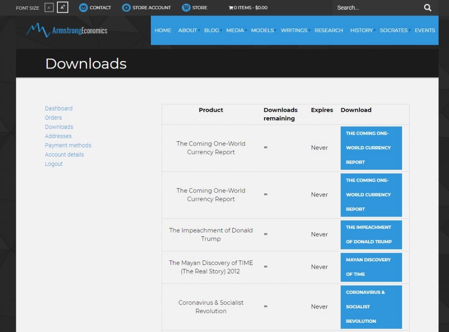
Task: Open the Downloads account link
Action: coord(59,127)
